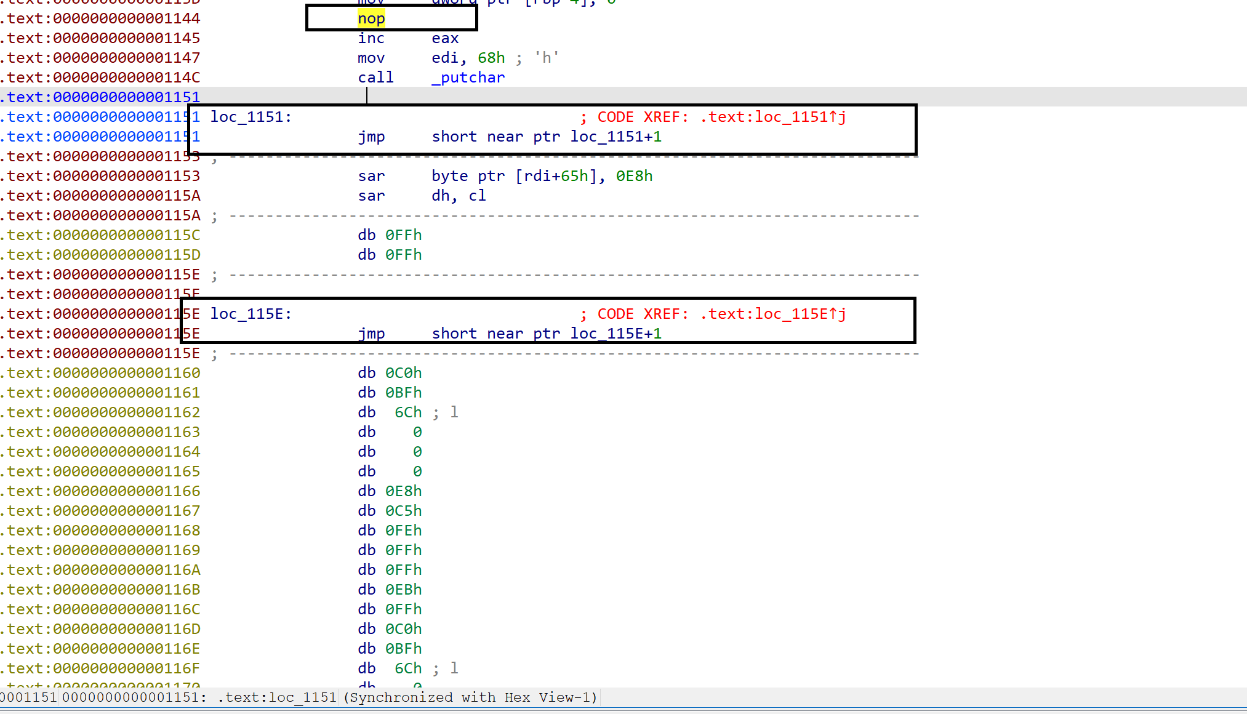The image size is (1247, 714).
Task: Click the highlighted nop instruction
Action: point(371,18)
